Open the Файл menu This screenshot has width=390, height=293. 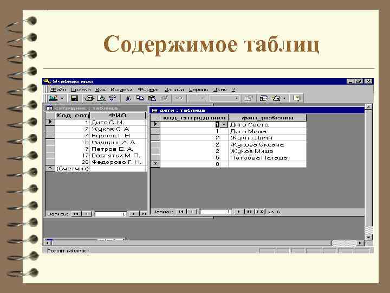click(58, 90)
